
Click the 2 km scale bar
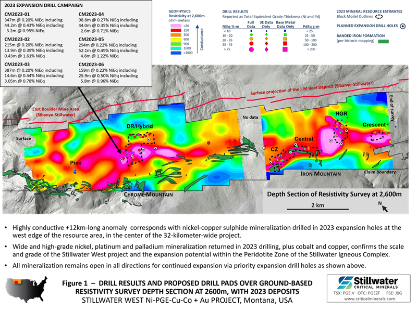click(317, 209)
